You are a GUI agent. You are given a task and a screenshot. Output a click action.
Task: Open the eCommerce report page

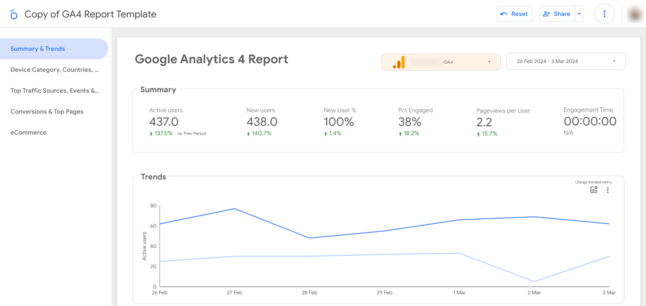(28, 132)
